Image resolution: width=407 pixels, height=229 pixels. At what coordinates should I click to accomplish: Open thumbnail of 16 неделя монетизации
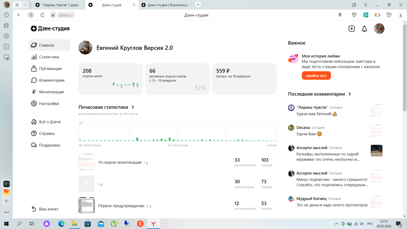[x=86, y=162]
